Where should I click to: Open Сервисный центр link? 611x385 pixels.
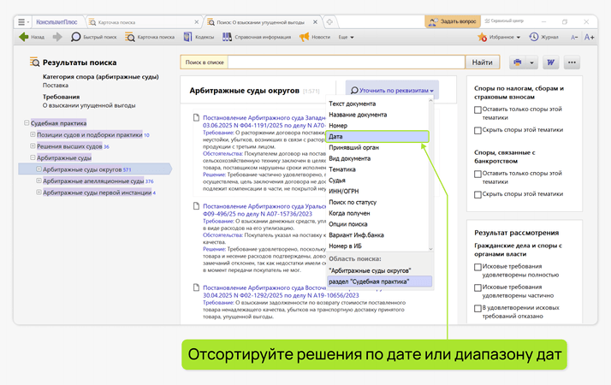tap(504, 21)
